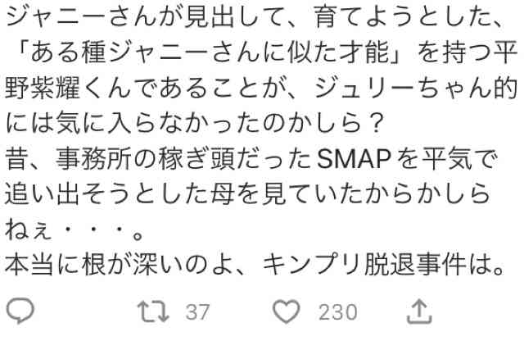The width and height of the screenshot is (524, 341).
Task: Click the word 昔 starting the fifth line
Action: tap(16, 159)
